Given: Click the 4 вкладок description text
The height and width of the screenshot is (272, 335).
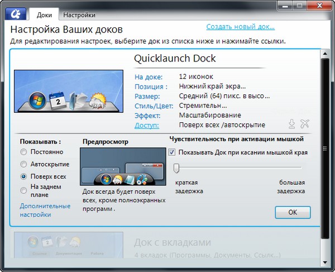Looking at the screenshot, I should (207, 255).
